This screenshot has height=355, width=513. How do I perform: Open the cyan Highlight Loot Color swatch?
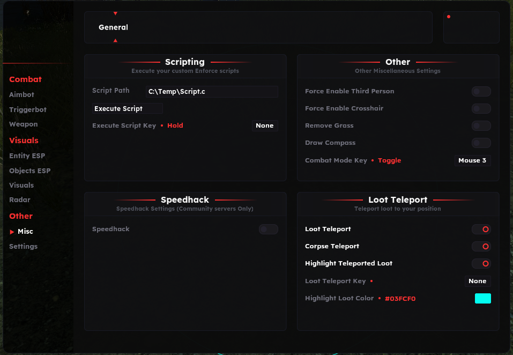pos(482,298)
